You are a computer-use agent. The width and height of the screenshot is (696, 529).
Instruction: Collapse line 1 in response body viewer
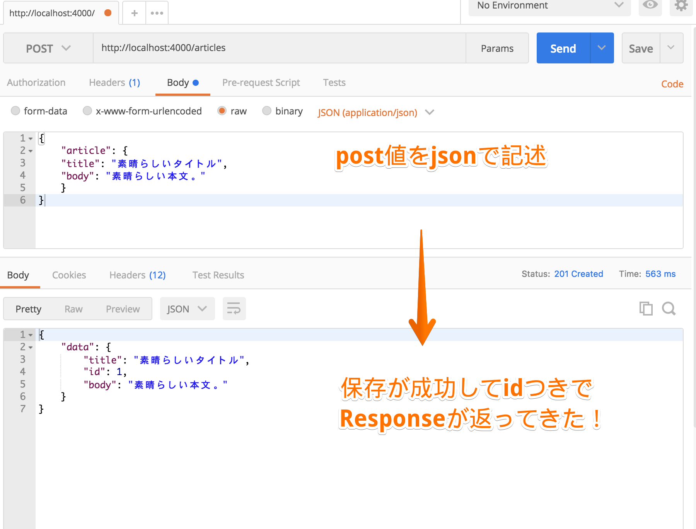(x=31, y=335)
